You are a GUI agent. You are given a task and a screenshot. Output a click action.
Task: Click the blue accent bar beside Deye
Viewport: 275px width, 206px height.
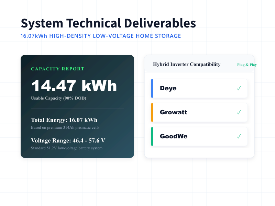[152, 88]
